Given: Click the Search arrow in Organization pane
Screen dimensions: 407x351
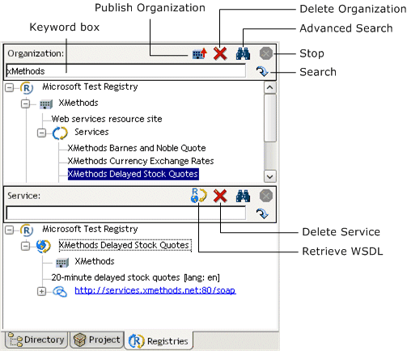Looking at the screenshot, I should [x=262, y=71].
